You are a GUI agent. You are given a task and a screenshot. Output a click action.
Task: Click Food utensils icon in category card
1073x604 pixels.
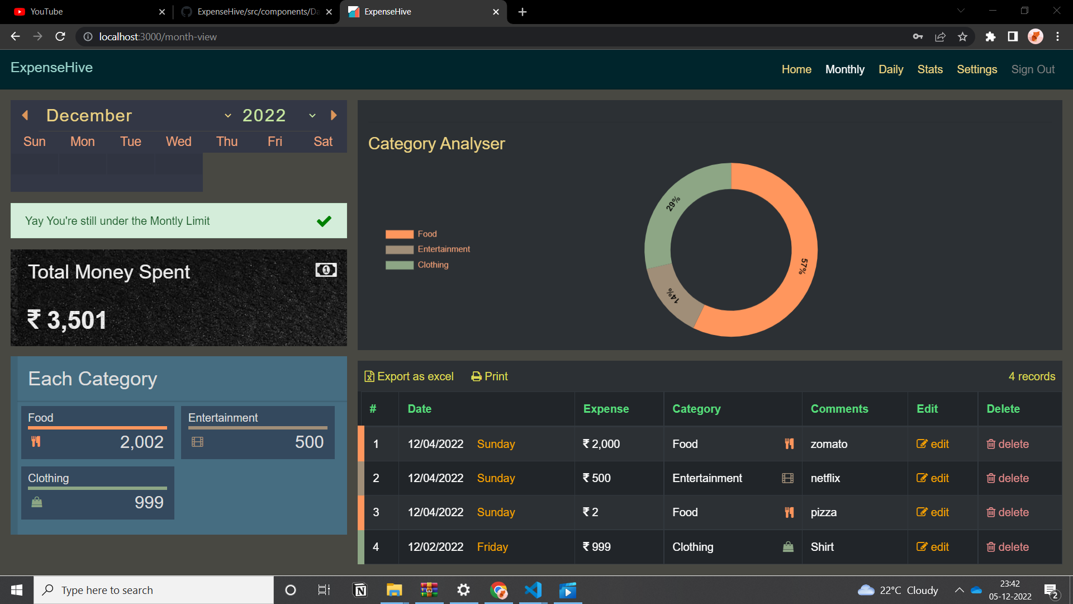point(36,442)
